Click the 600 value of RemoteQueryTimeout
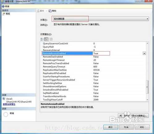Screen dimensions: 154x134 point(95,67)
